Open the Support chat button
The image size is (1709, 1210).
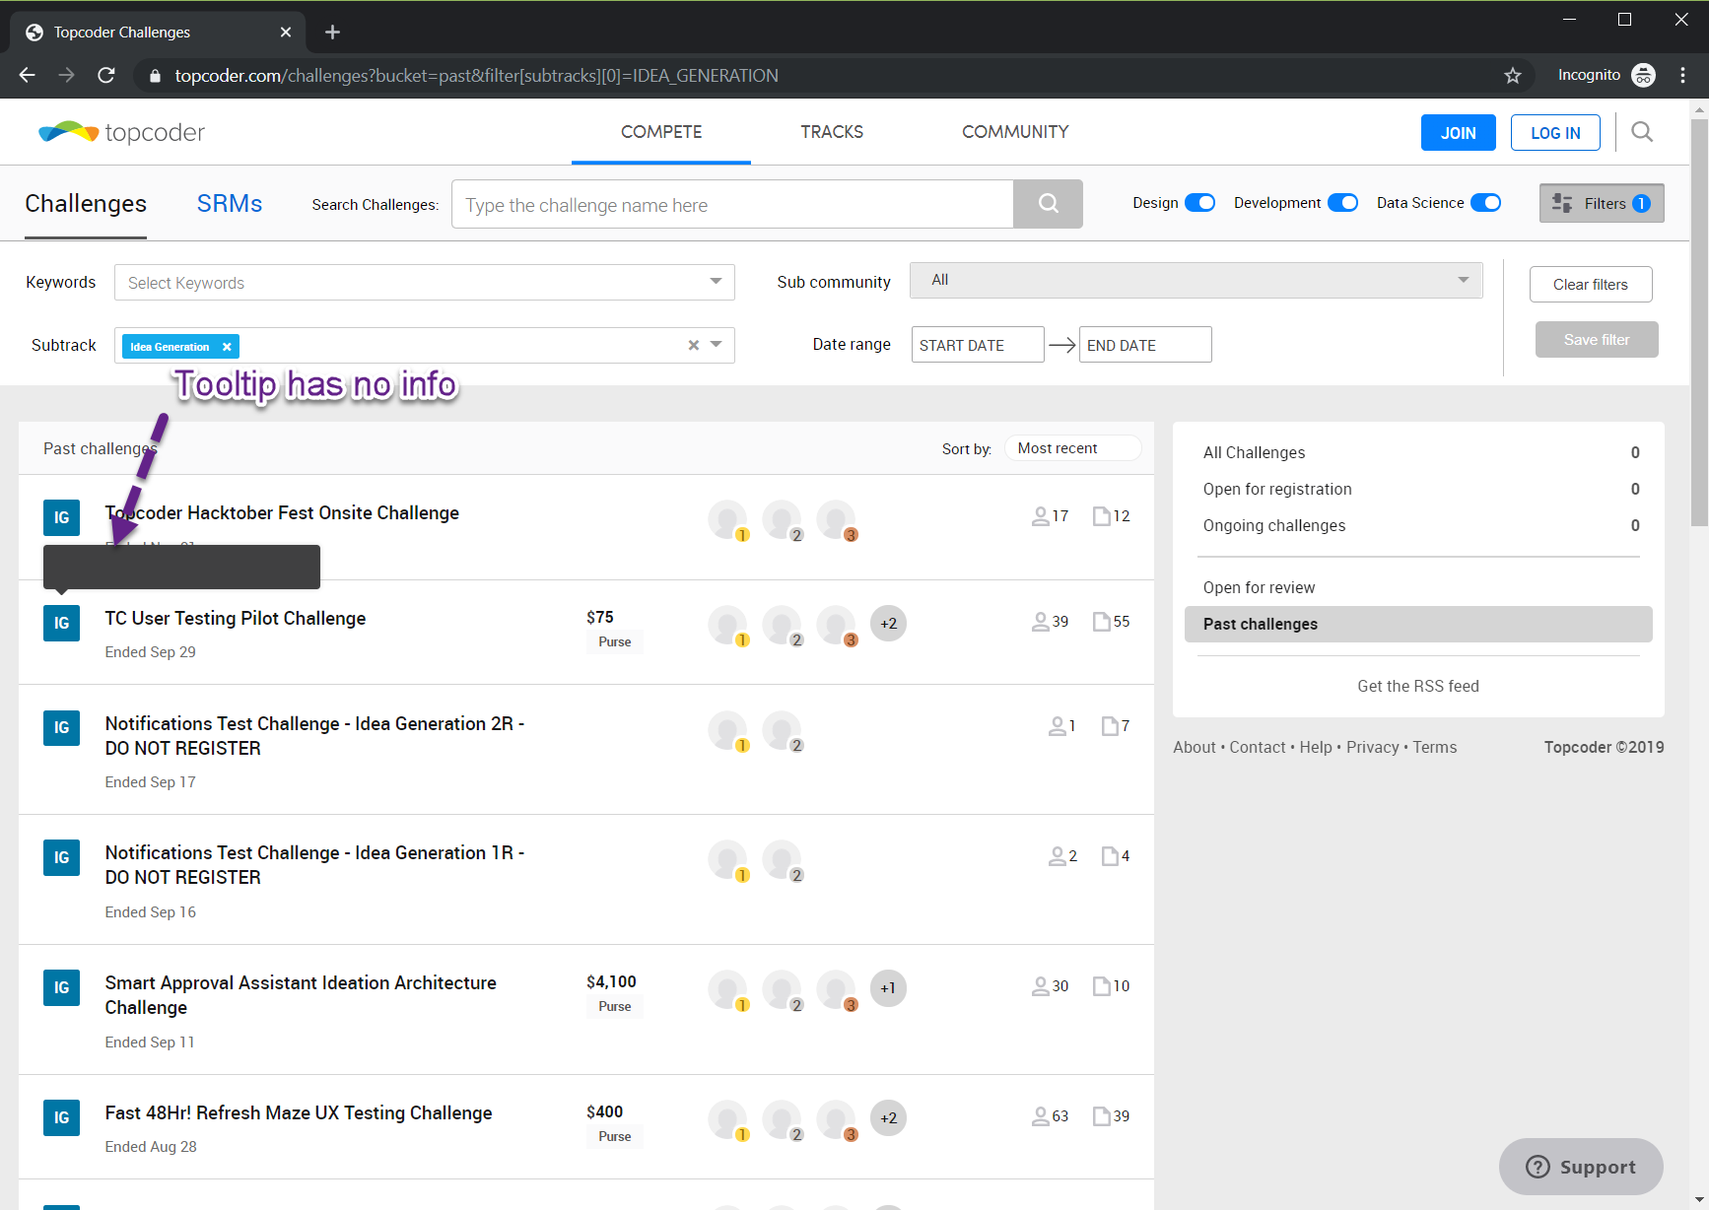pos(1581,1167)
